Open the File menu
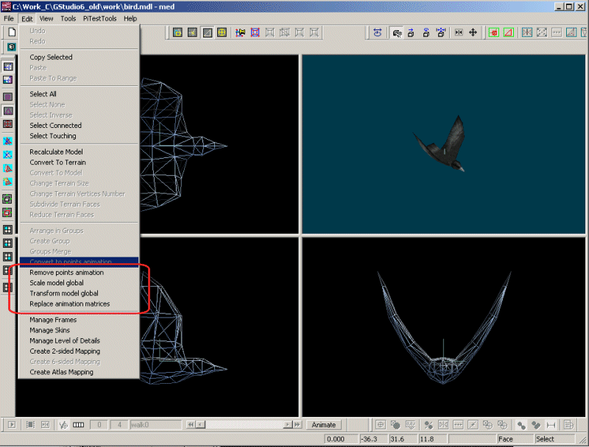The image size is (589, 447). [9, 18]
